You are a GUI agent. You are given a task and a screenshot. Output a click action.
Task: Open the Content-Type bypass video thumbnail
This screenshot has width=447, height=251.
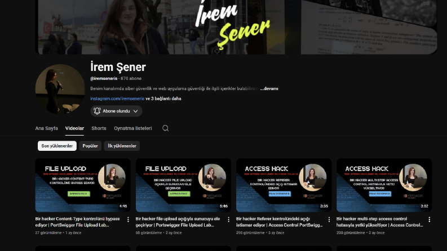83,185
